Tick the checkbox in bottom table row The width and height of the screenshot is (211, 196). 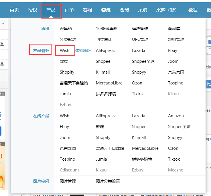pos(23,195)
